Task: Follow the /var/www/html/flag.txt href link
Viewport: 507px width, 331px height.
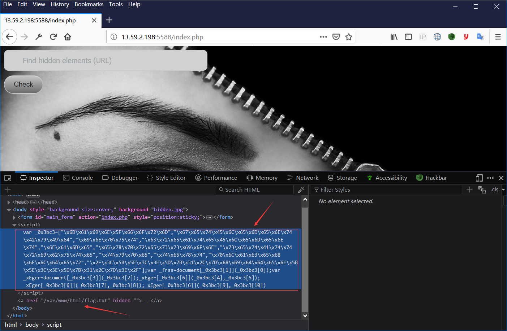Action: pyautogui.click(x=76, y=301)
